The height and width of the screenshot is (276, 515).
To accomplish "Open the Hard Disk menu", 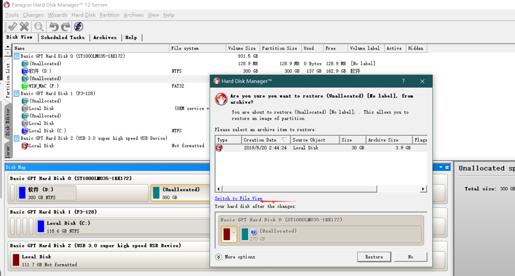I will click(84, 15).
